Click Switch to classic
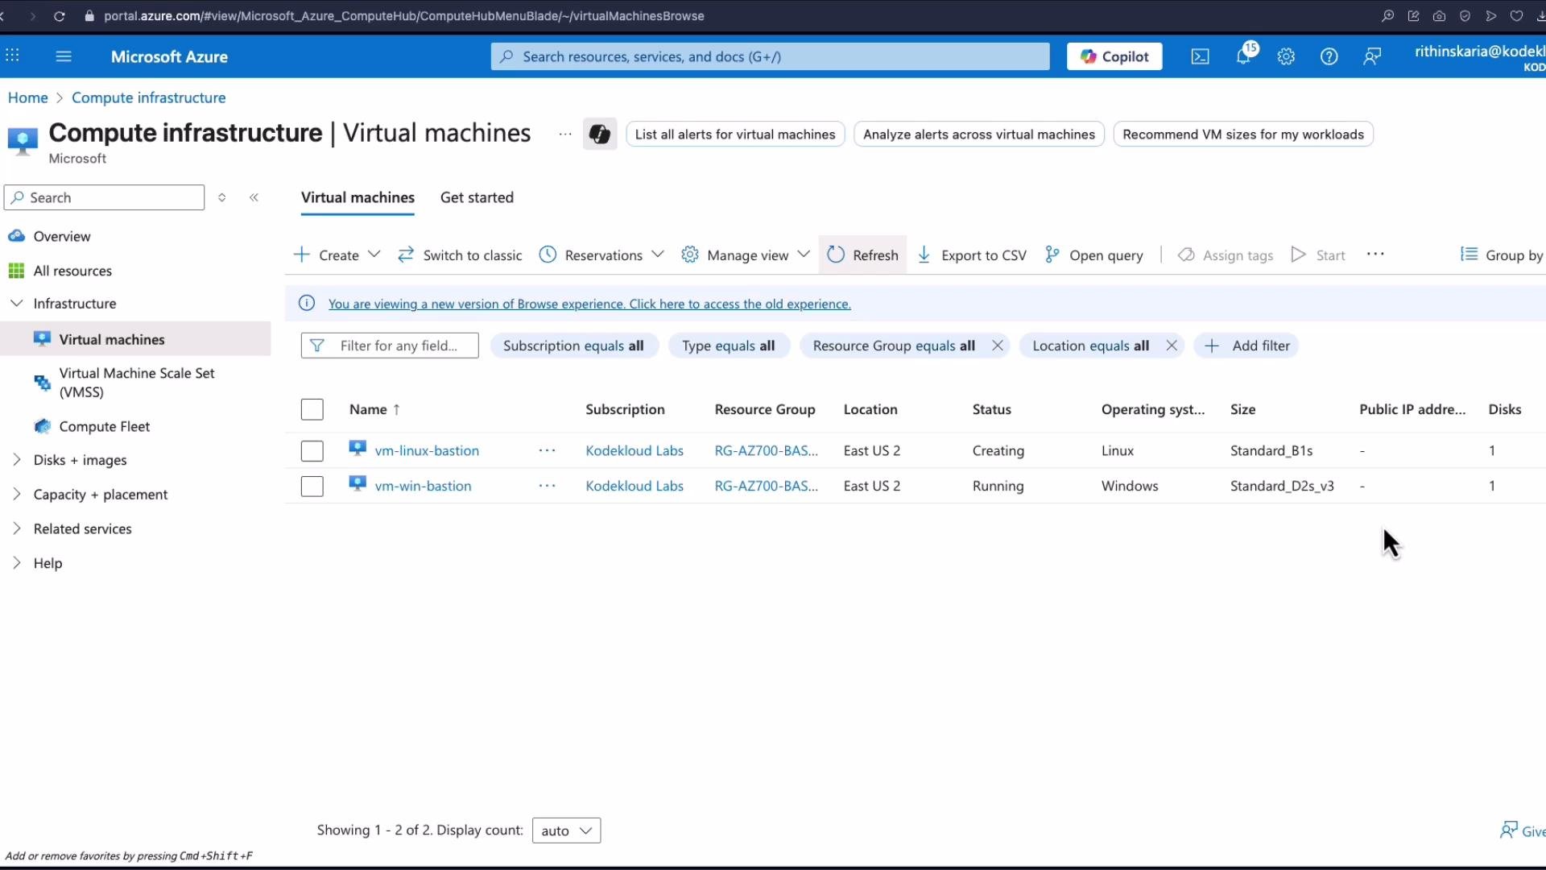The image size is (1546, 870). (x=460, y=255)
